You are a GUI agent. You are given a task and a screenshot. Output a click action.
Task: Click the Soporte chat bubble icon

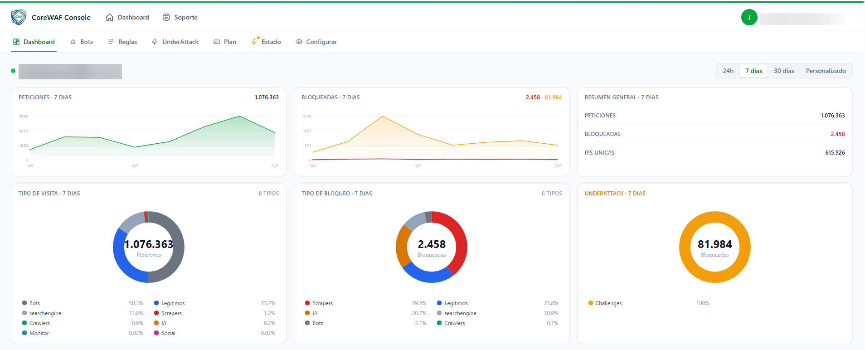pyautogui.click(x=166, y=17)
